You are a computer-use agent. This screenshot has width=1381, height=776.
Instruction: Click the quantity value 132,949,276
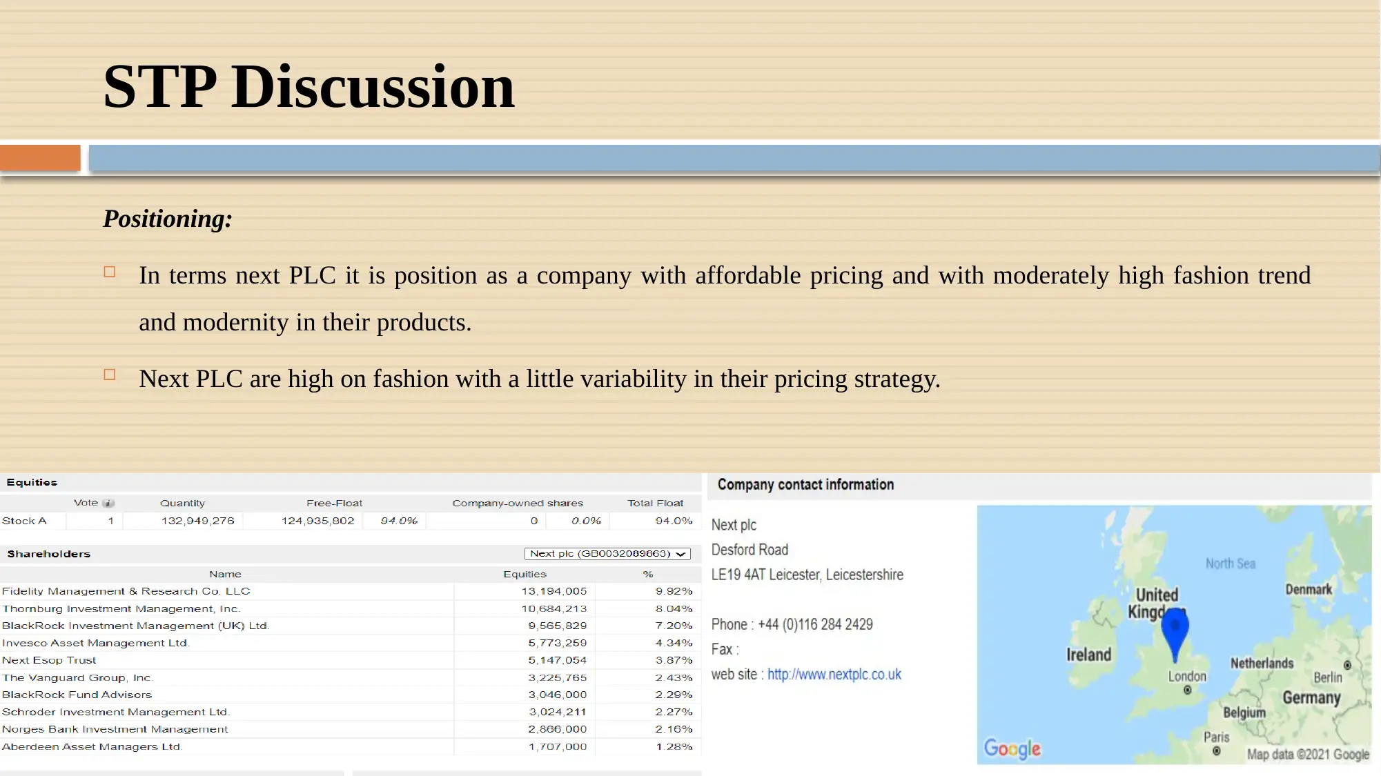click(x=198, y=521)
